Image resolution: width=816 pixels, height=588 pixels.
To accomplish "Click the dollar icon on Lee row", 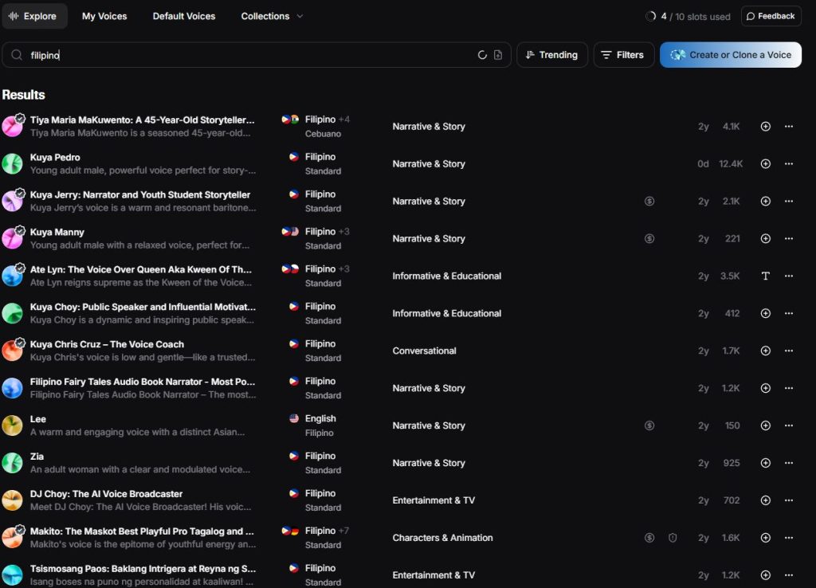I will (649, 425).
